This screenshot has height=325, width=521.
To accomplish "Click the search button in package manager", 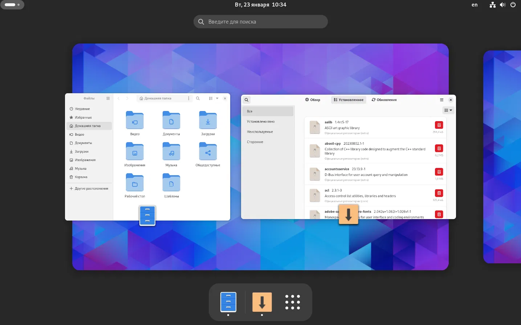I will (x=247, y=100).
